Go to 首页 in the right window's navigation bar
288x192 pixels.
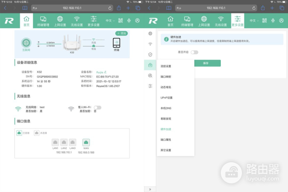pyautogui.click(x=170, y=21)
